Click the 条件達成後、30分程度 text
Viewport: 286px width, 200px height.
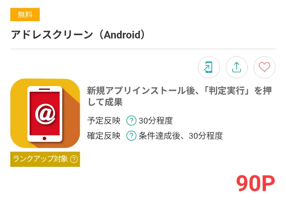coord(181,136)
